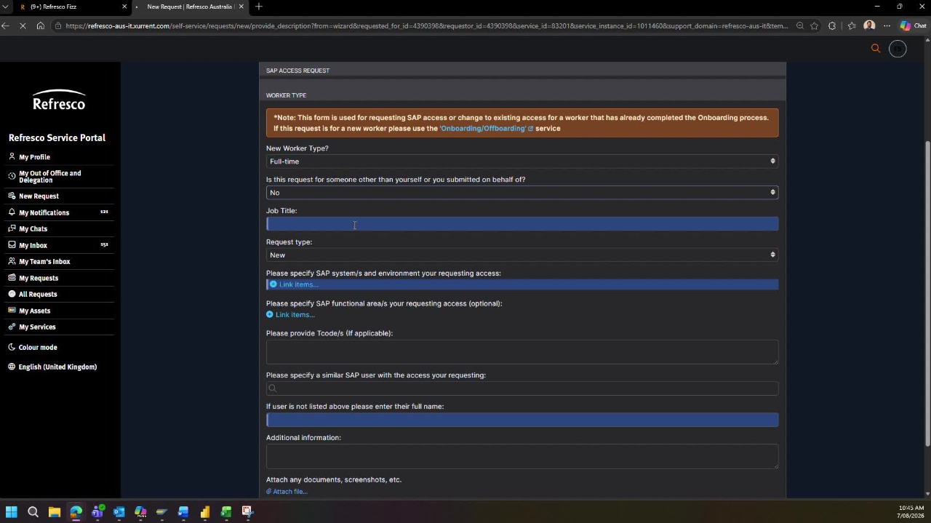Viewport: 931px width, 523px height.
Task: Click the Additional information text area
Action: pos(522,457)
